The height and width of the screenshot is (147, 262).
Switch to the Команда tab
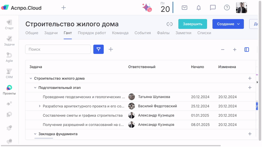tap(120, 33)
